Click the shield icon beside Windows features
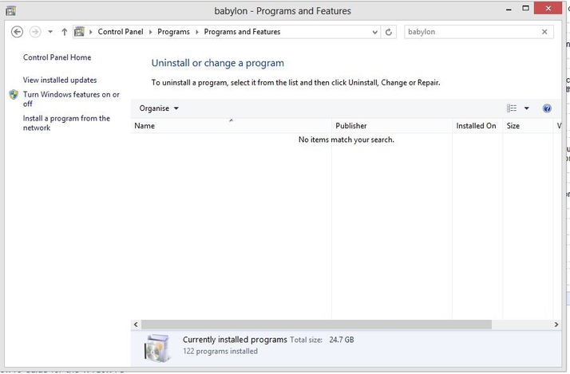This screenshot has height=374, width=570. point(14,94)
